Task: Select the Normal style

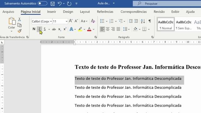Action: [166, 24]
